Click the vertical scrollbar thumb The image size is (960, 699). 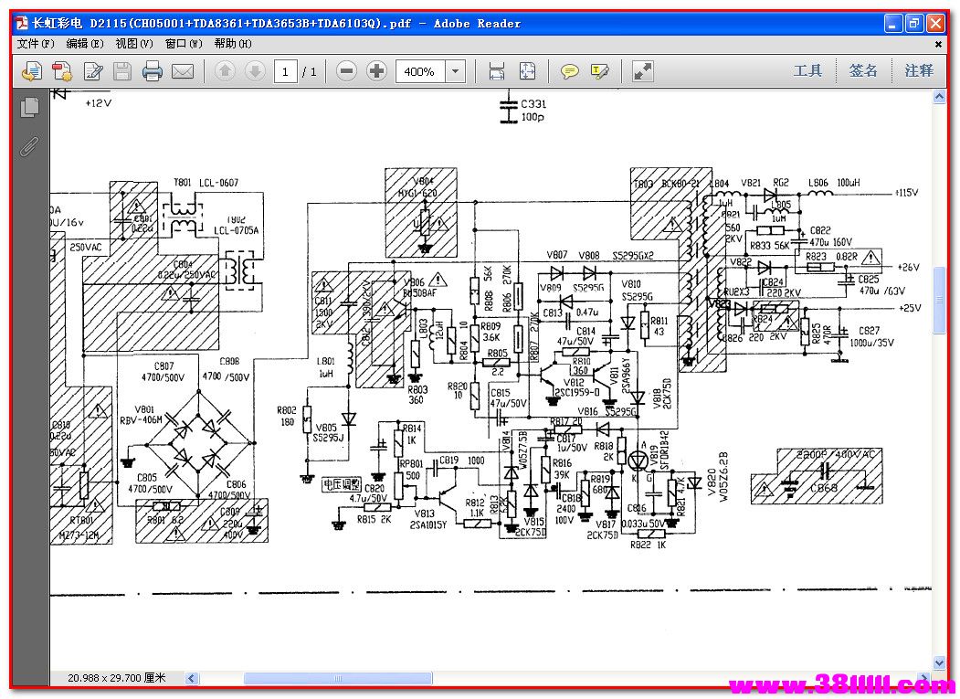point(939,301)
